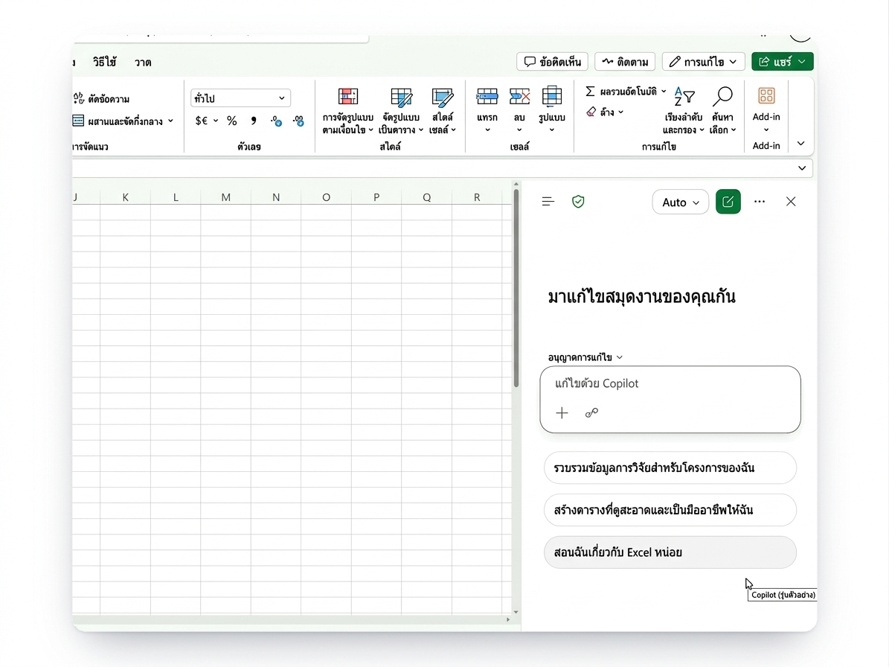Open the number format (ทั่วไป) combo box
The image size is (889, 667).
coord(240,98)
